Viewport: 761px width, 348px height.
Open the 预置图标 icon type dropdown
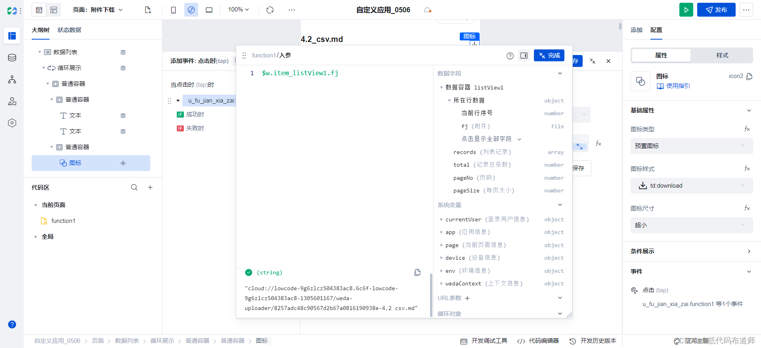coord(692,146)
